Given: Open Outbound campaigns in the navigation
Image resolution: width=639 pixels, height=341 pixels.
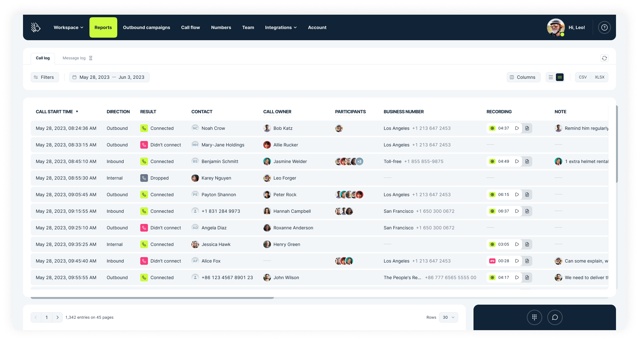Looking at the screenshot, I should (x=147, y=27).
